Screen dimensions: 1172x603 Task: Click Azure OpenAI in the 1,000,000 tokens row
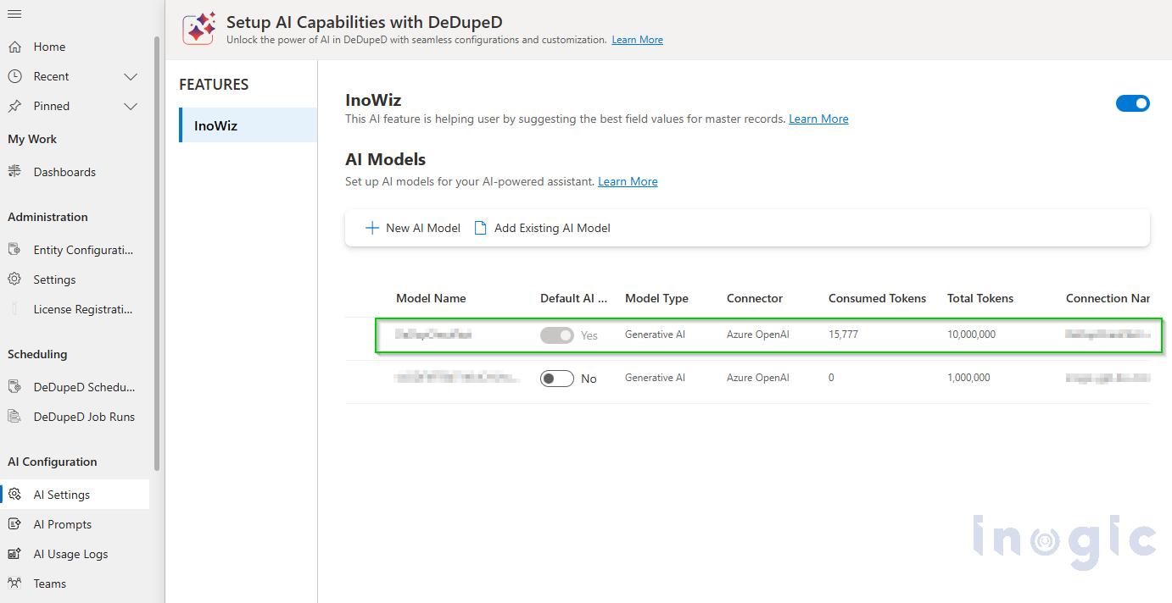pos(758,378)
